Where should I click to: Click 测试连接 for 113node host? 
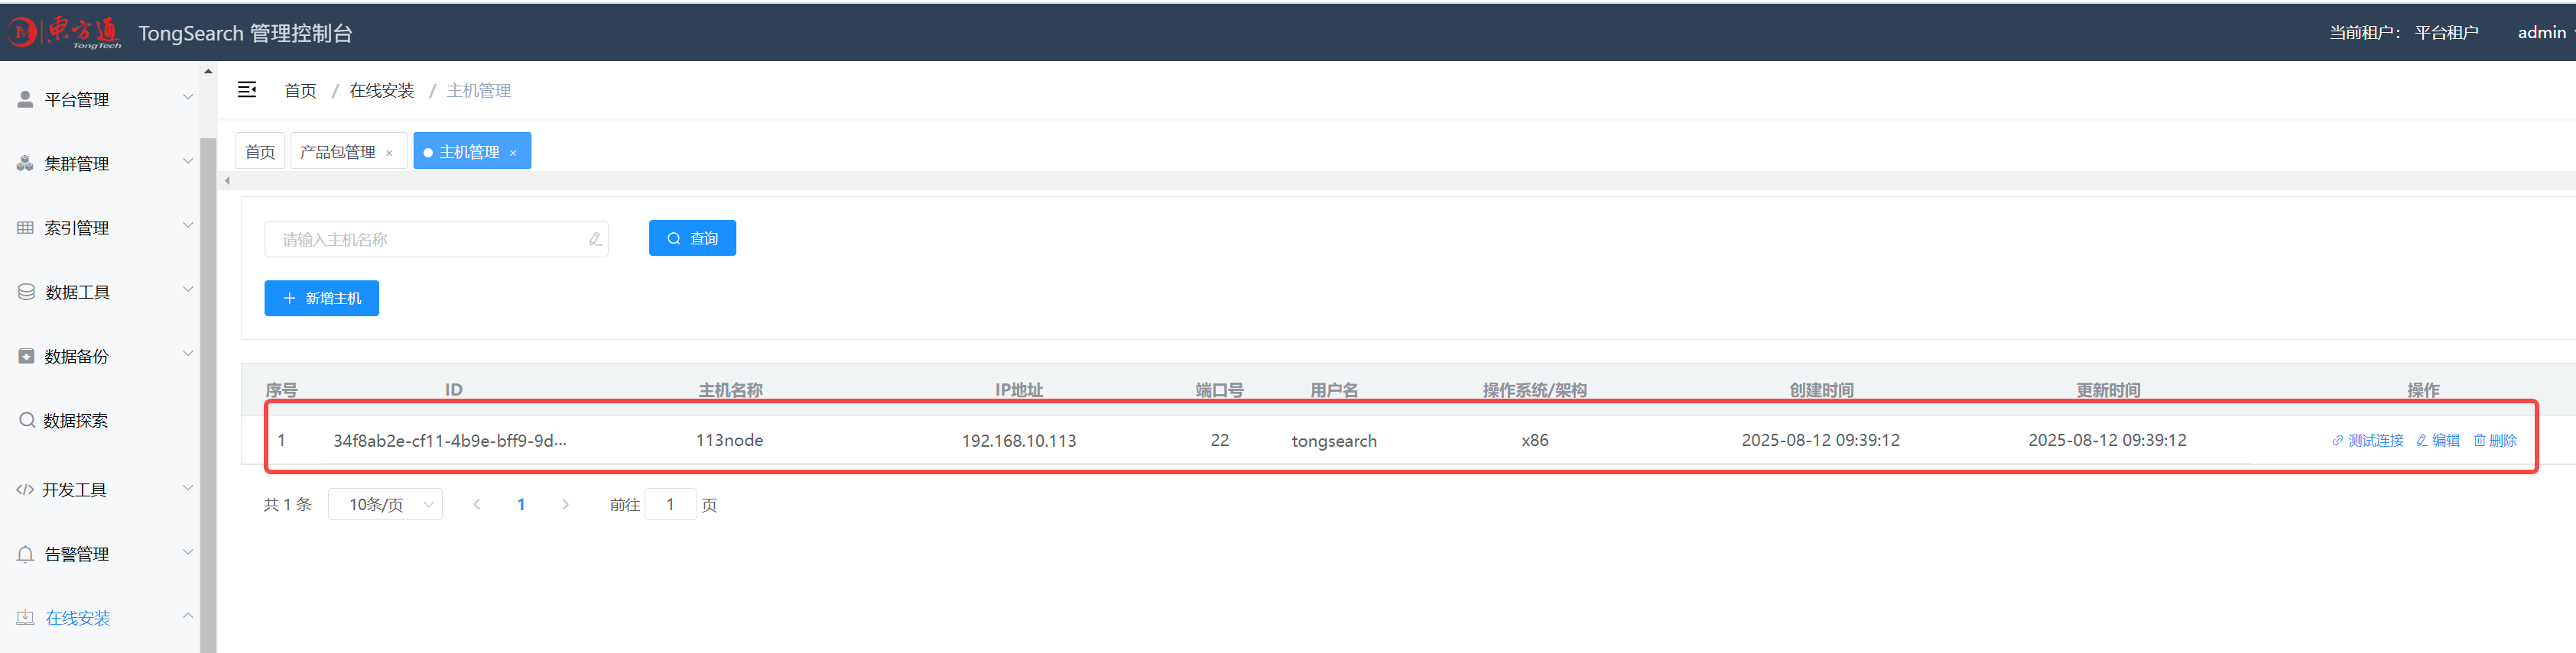pyautogui.click(x=2367, y=441)
